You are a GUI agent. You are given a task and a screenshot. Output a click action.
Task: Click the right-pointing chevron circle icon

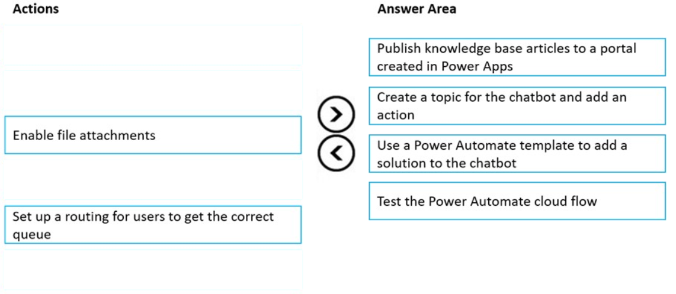coord(337,114)
